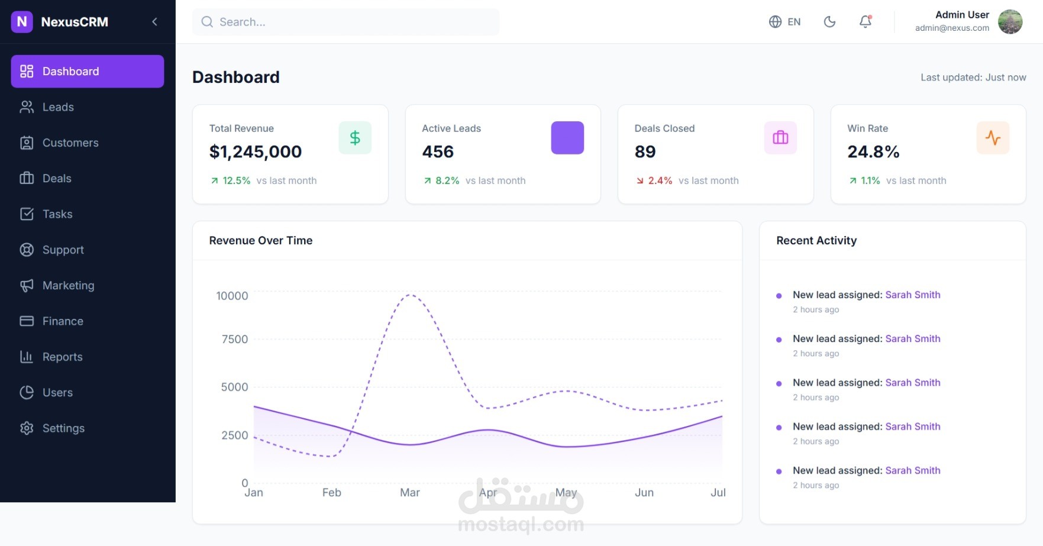Click the Revenue Over Time heading

click(261, 241)
